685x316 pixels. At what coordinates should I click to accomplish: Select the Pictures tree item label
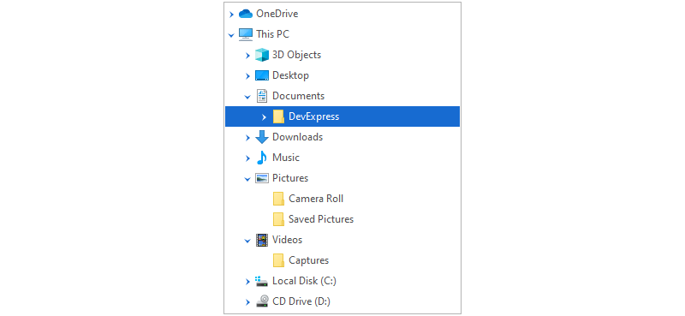pyautogui.click(x=290, y=178)
